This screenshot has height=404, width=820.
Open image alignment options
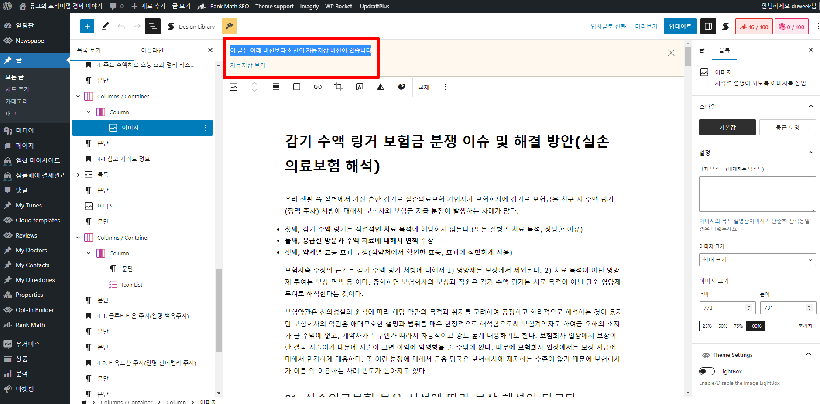coord(276,87)
